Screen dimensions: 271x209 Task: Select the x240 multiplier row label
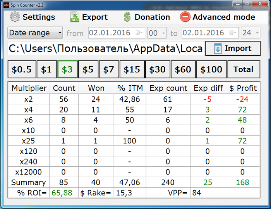(x=29, y=162)
